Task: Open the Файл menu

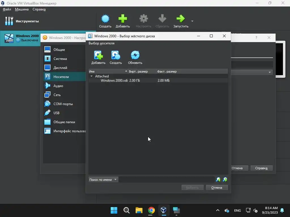Action: pos(7,9)
